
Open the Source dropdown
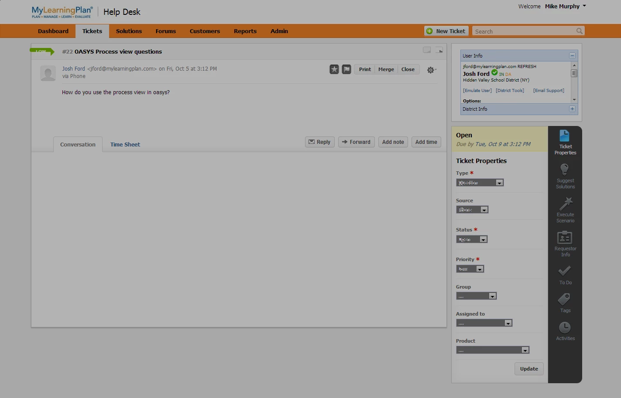(472, 210)
